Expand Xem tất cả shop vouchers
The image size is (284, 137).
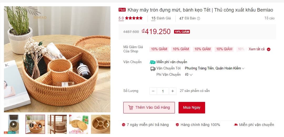pos(260,49)
